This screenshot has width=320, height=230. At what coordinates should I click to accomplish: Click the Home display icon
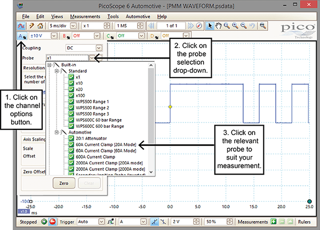point(40,26)
